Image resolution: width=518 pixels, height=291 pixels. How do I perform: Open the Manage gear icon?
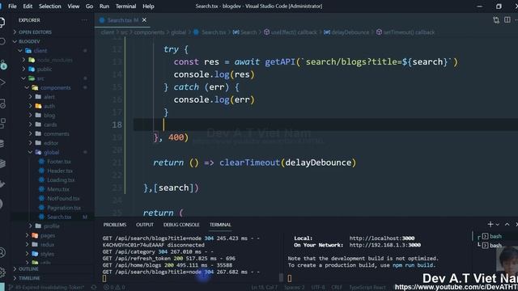pyautogui.click(x=2, y=272)
